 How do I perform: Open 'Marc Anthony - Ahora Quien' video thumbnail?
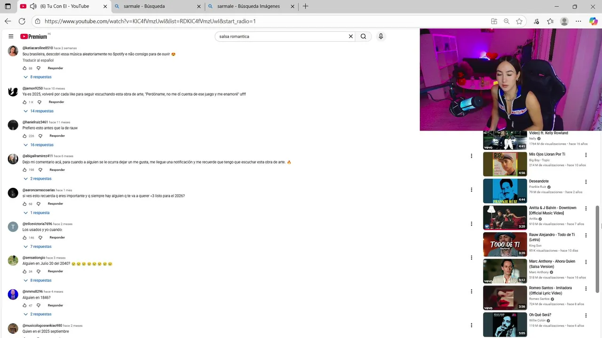[x=505, y=271]
